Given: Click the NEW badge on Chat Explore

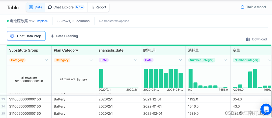Looking at the screenshot, I should point(80,7).
